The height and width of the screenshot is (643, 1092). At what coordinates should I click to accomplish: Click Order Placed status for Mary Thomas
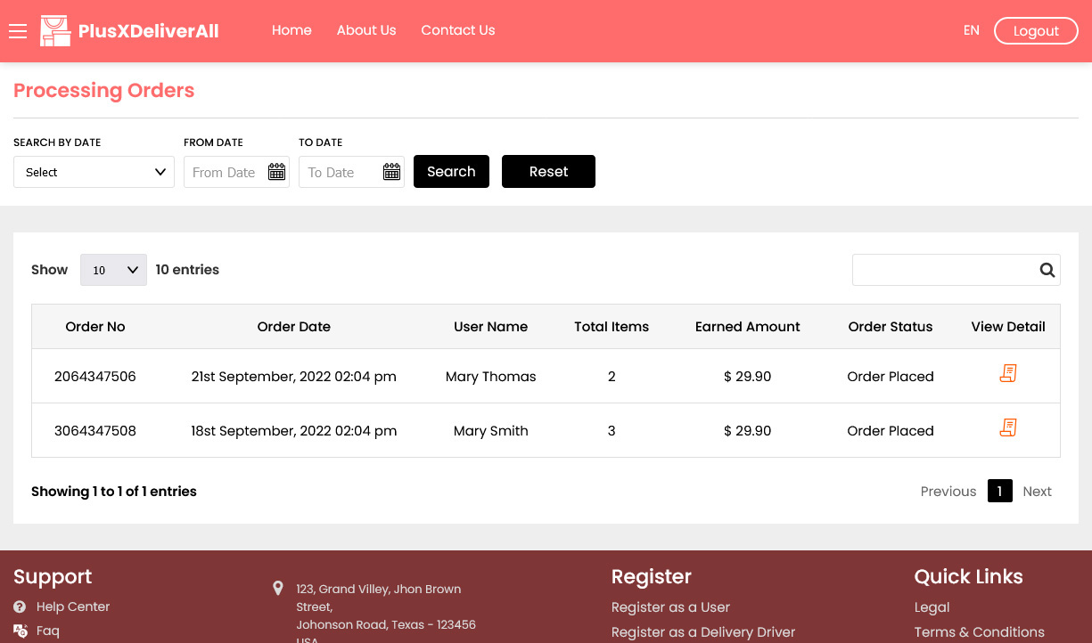[891, 377]
